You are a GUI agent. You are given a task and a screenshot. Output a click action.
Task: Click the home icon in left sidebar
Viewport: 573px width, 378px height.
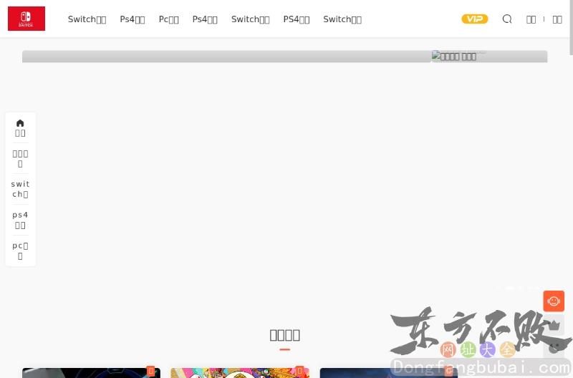[x=20, y=123]
